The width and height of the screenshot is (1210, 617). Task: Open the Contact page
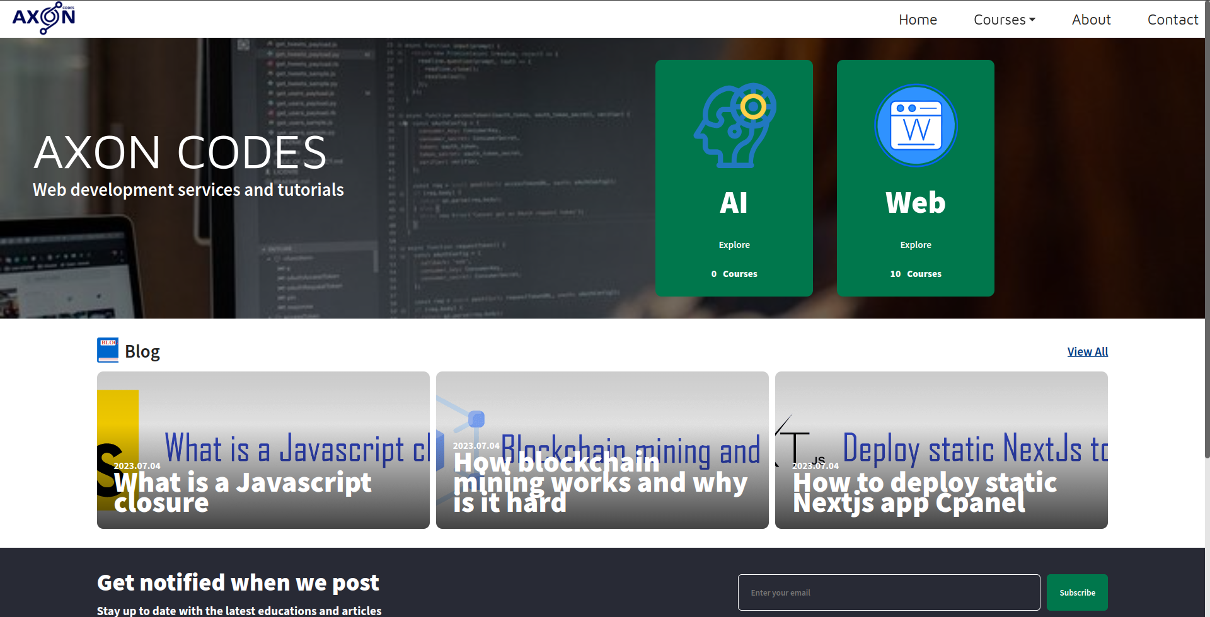[x=1173, y=20]
